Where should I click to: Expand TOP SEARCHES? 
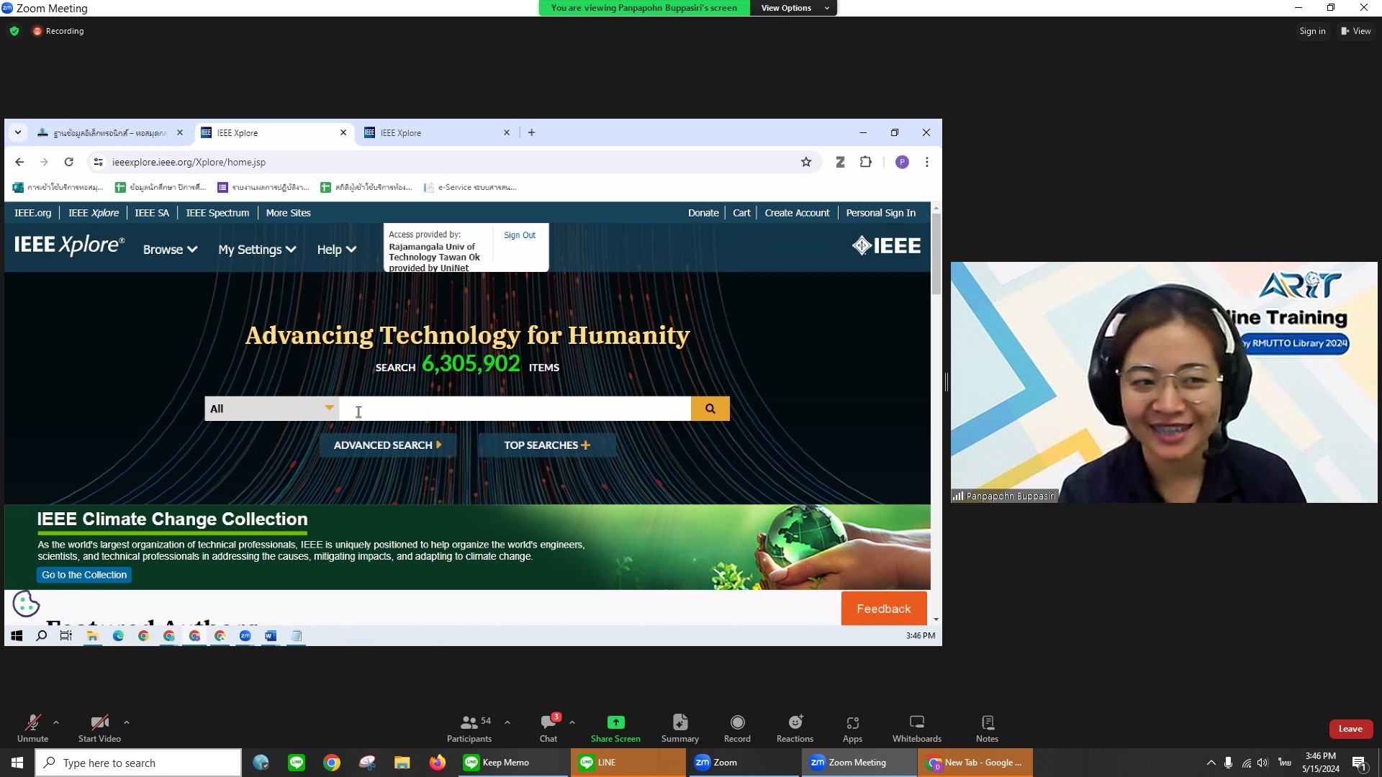click(x=547, y=445)
